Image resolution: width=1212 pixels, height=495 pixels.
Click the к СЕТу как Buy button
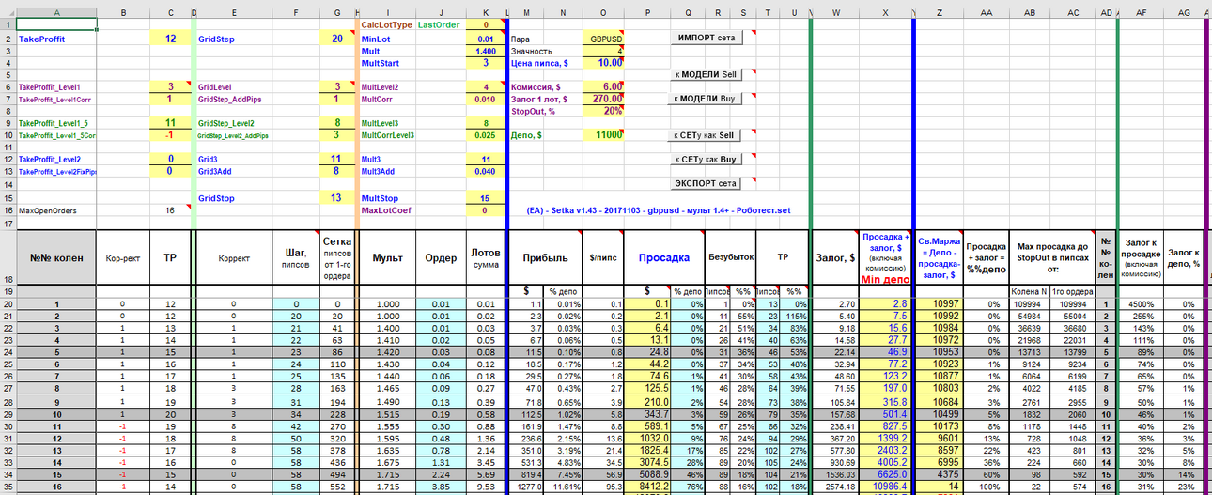[705, 160]
